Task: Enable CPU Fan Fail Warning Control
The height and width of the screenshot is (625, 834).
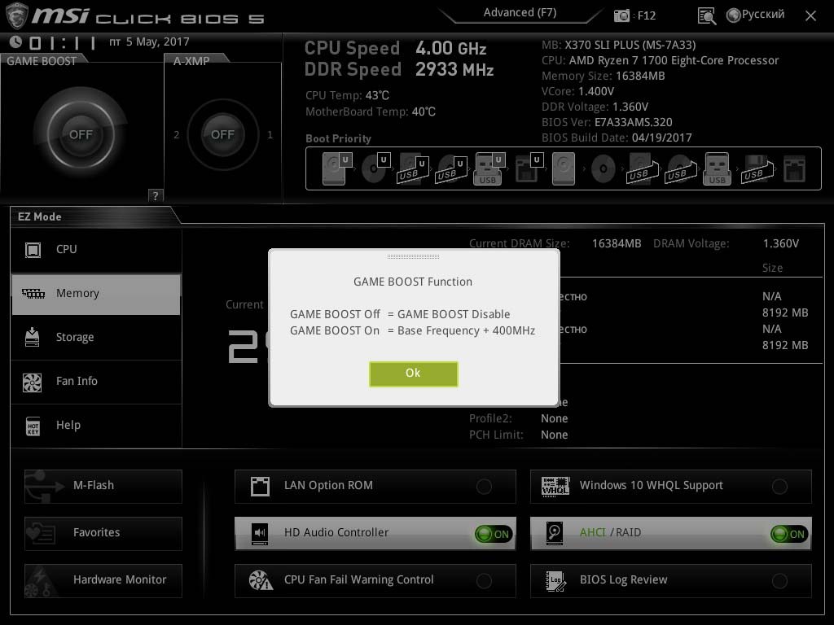Action: (x=484, y=581)
